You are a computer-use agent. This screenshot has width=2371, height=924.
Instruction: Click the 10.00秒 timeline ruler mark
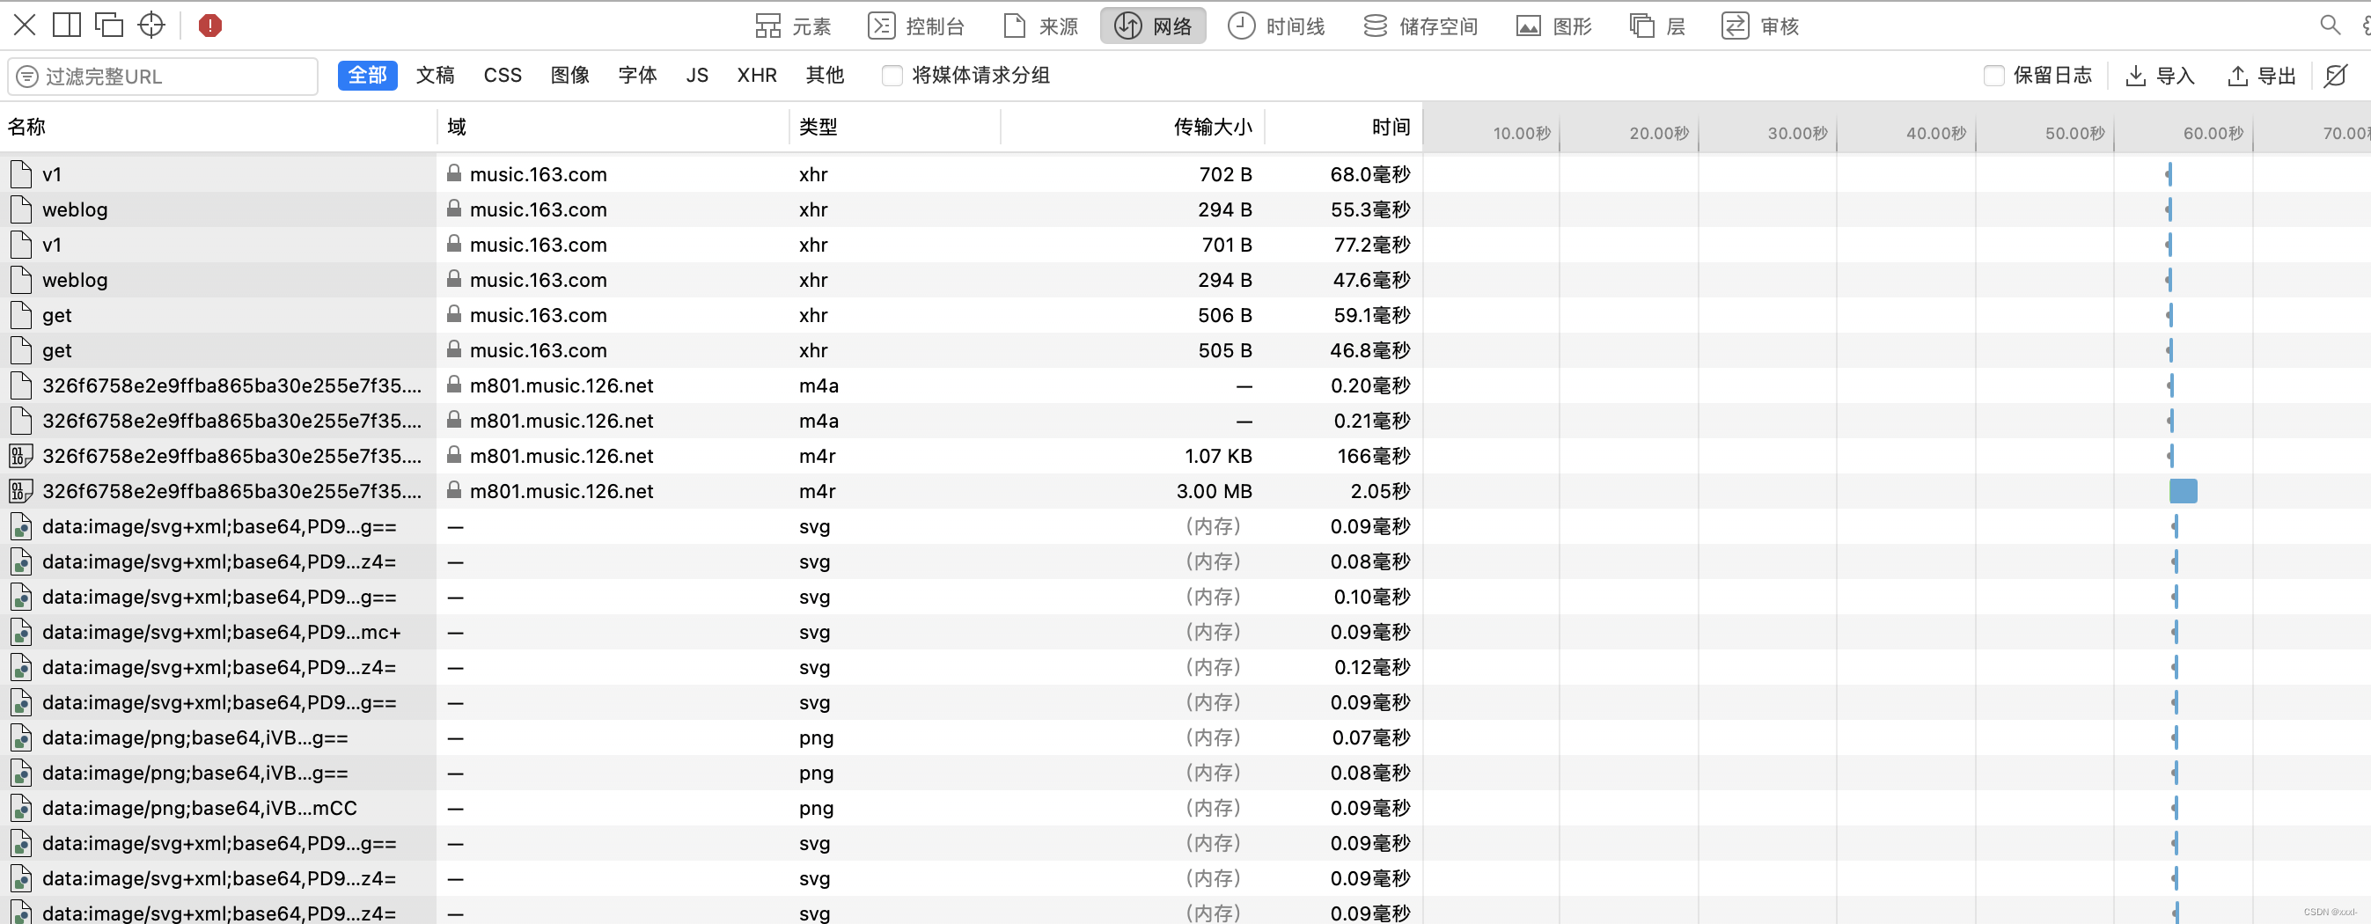pos(1522,134)
